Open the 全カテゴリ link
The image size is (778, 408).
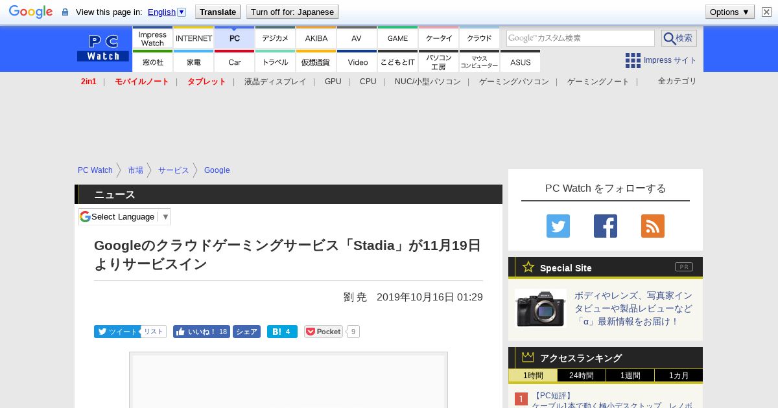(678, 81)
